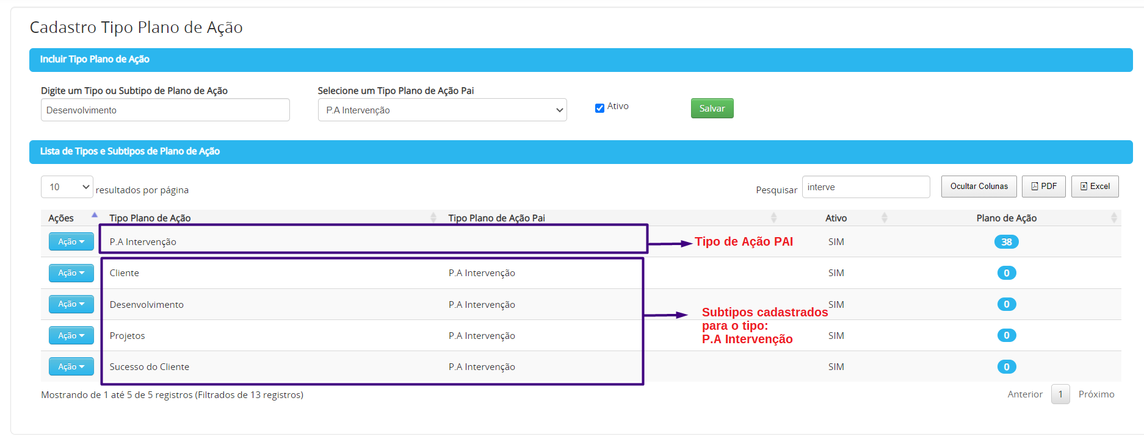Click the 38 badge for P.A Intervenção
Image resolution: width=1144 pixels, height=445 pixels.
click(x=1007, y=242)
